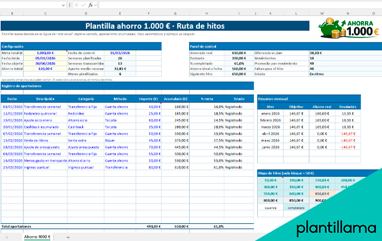
Task: Select the 'Ahorro diario' category cell
Action: coord(86,161)
